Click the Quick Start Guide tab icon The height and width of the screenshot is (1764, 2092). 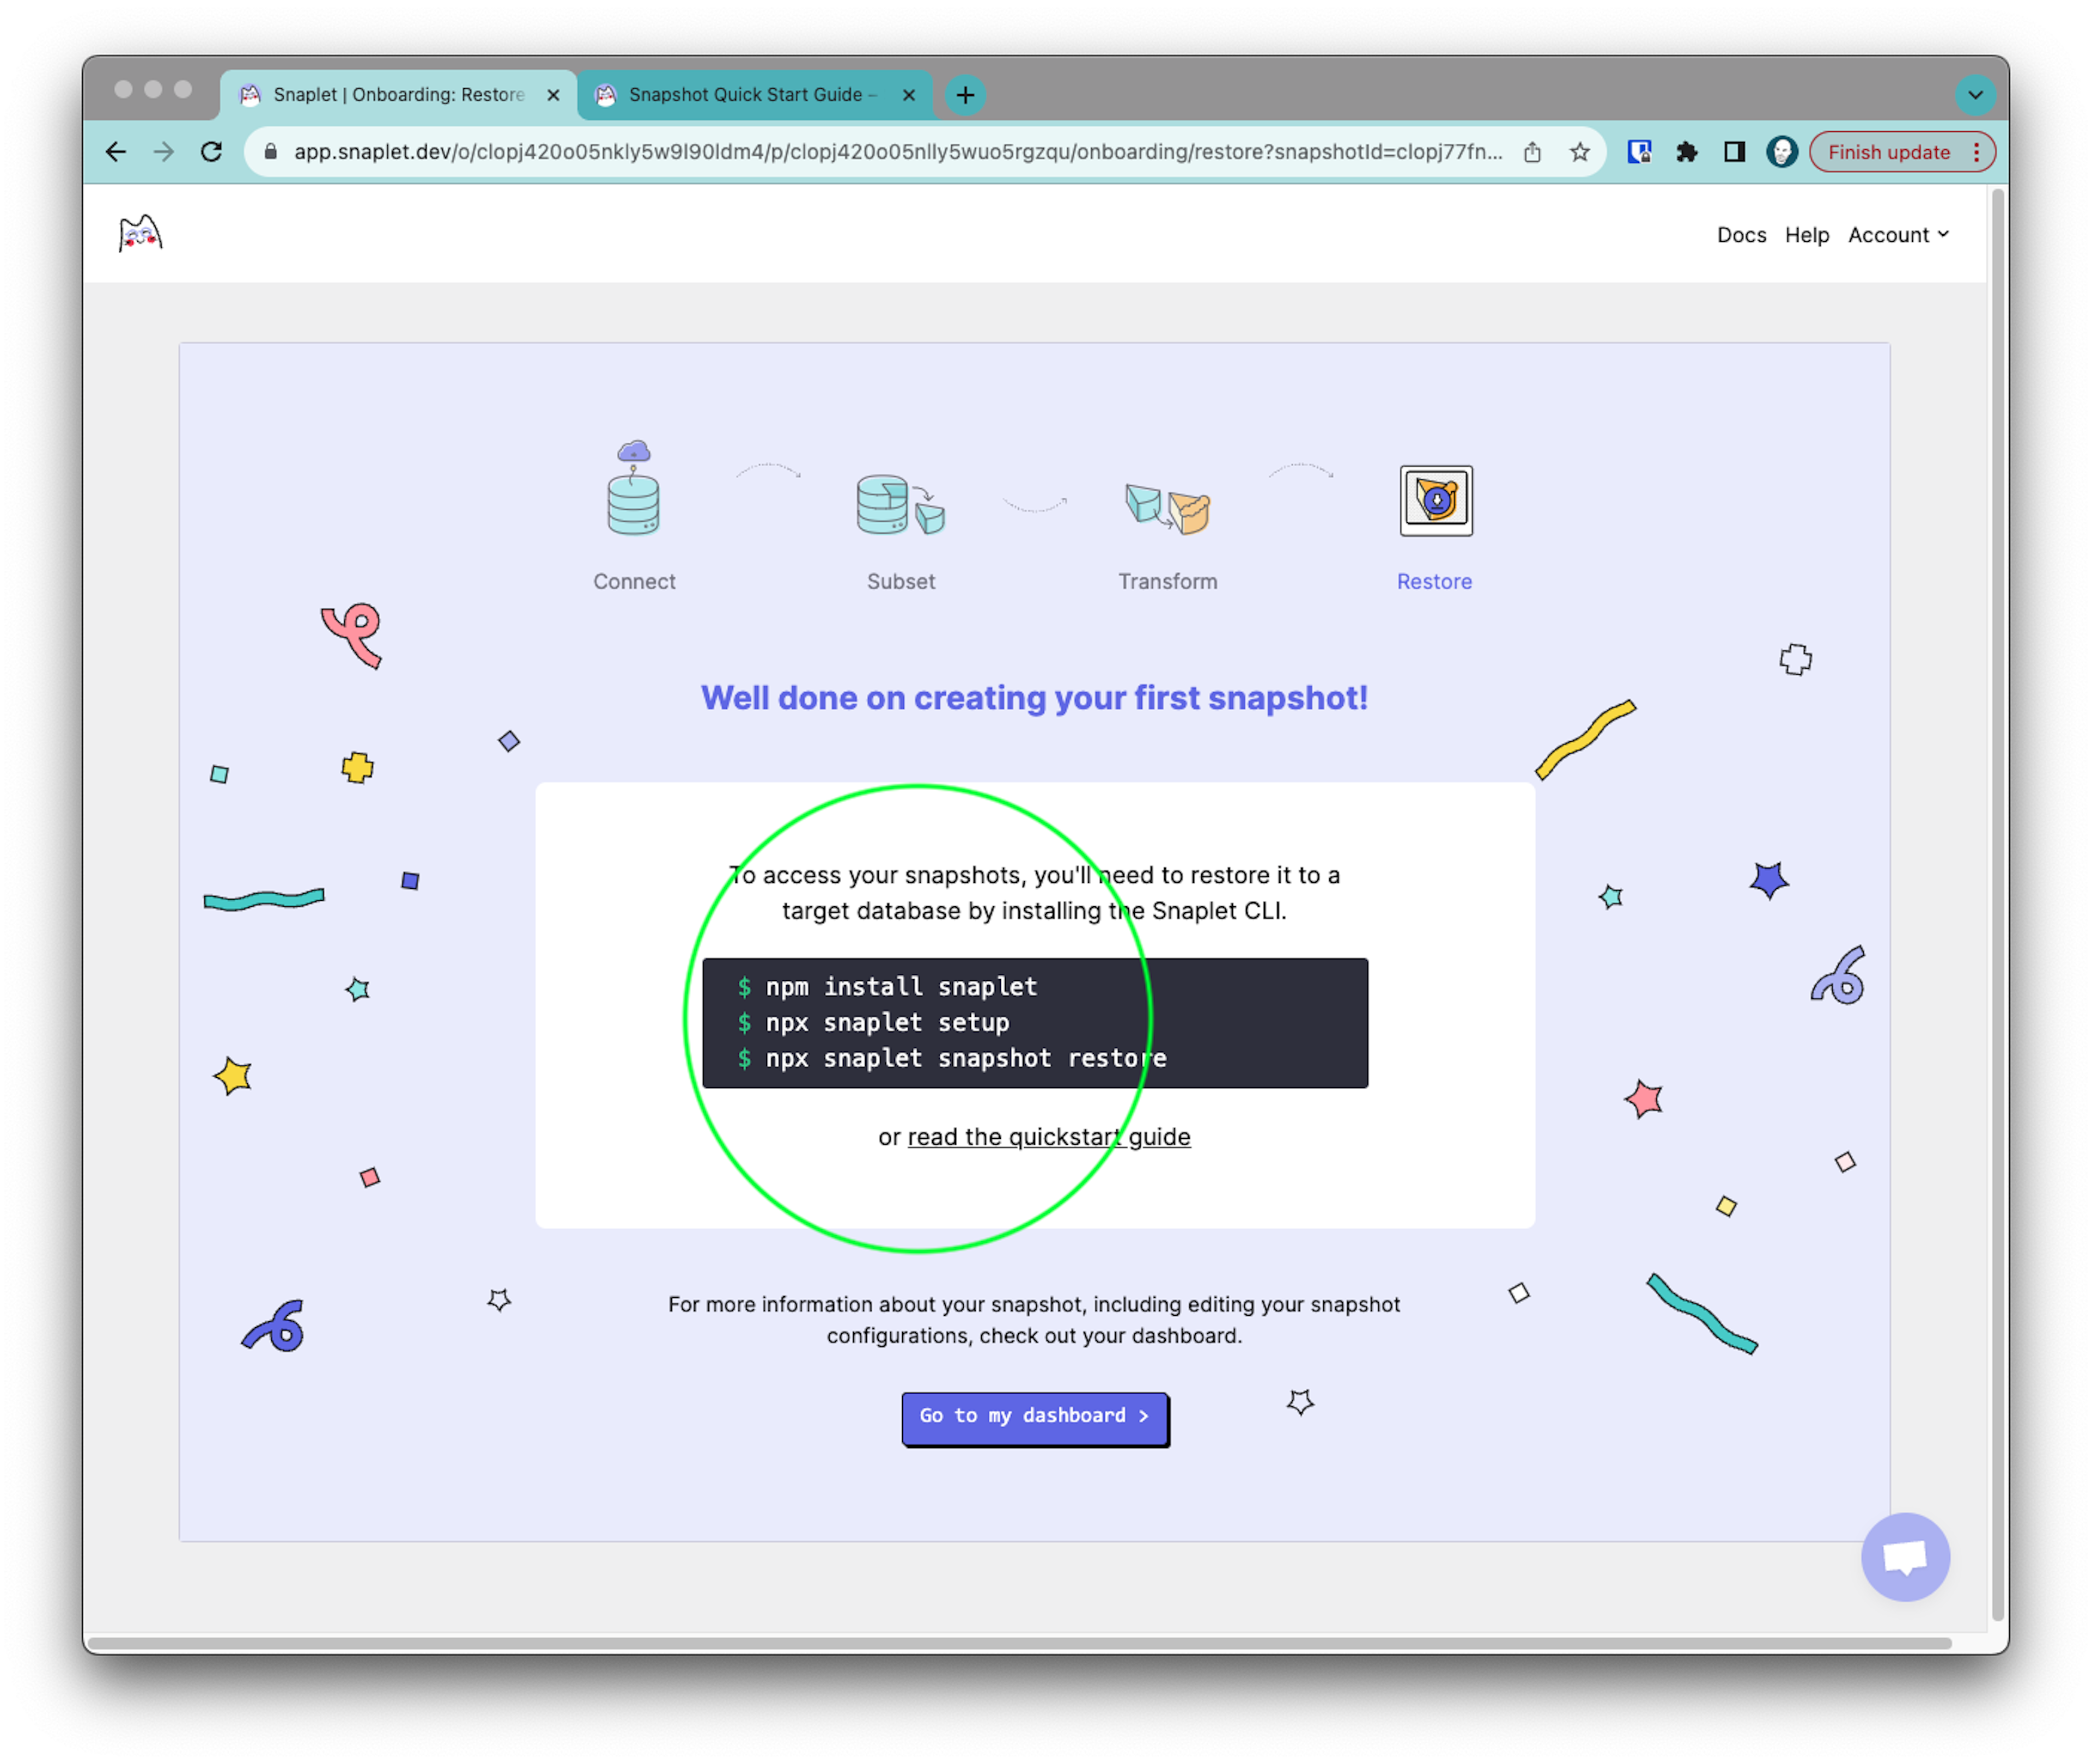pos(611,95)
